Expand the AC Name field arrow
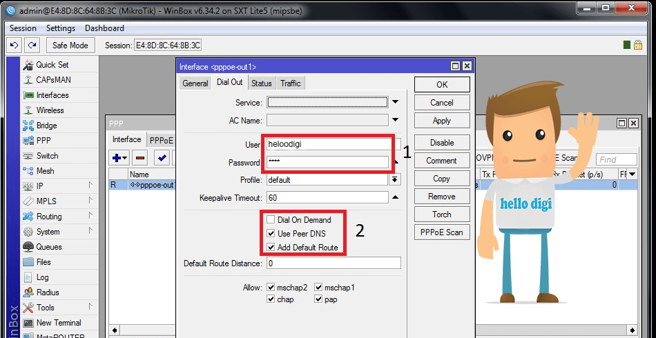This screenshot has height=338, width=656. (396, 120)
